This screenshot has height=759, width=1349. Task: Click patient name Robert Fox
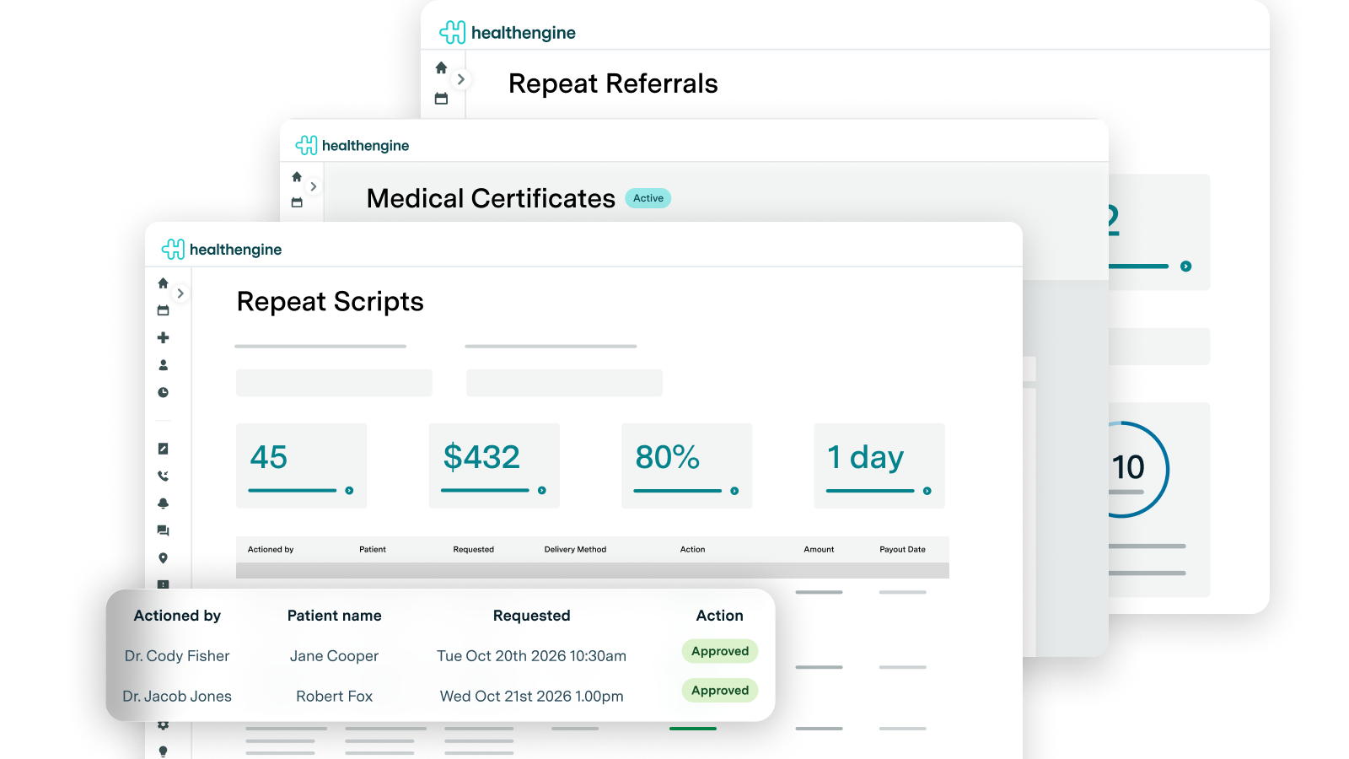click(x=335, y=697)
